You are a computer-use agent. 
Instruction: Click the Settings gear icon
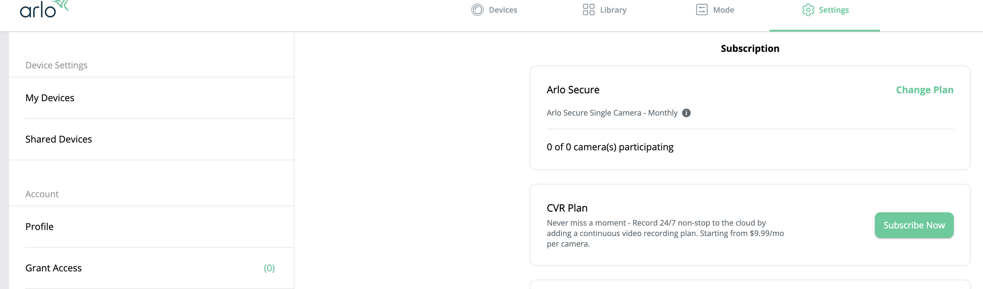808,10
